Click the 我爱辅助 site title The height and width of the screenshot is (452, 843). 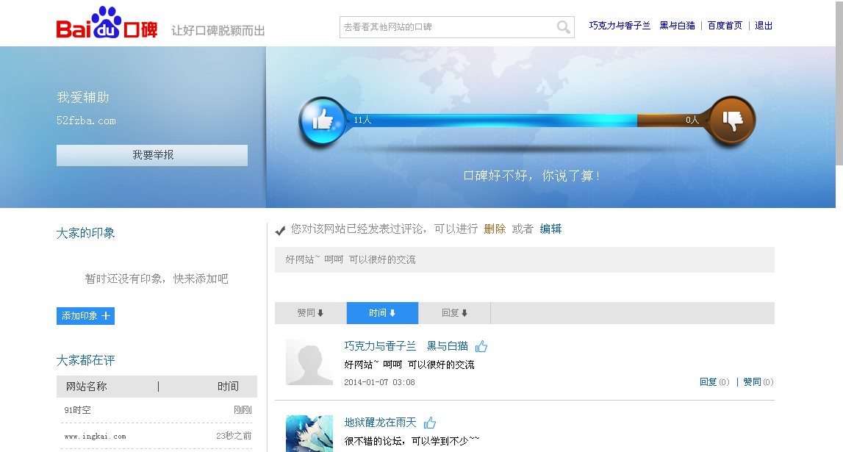83,97
